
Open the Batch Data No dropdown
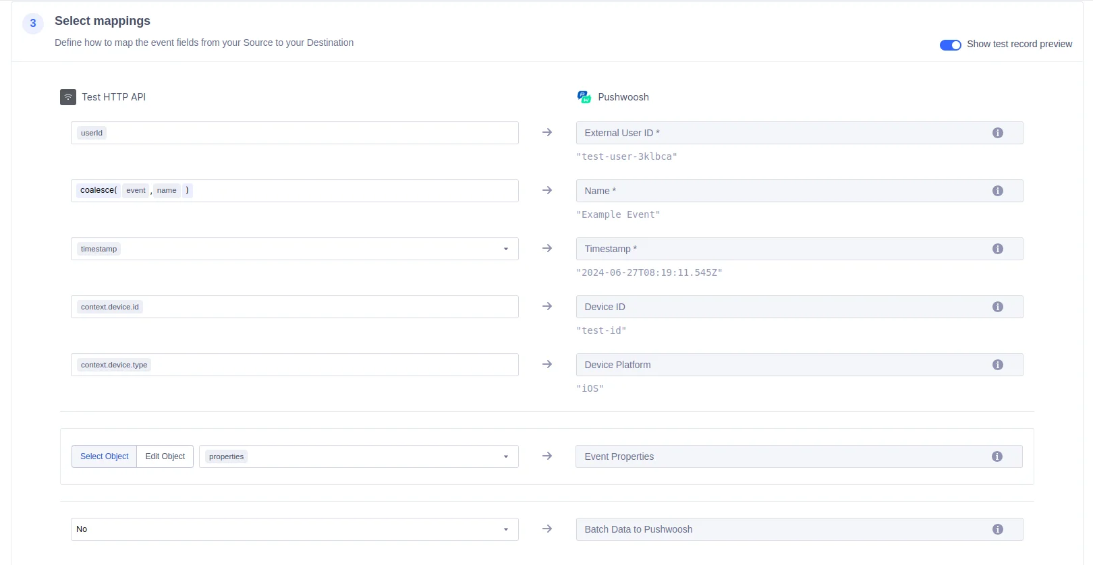coord(505,529)
